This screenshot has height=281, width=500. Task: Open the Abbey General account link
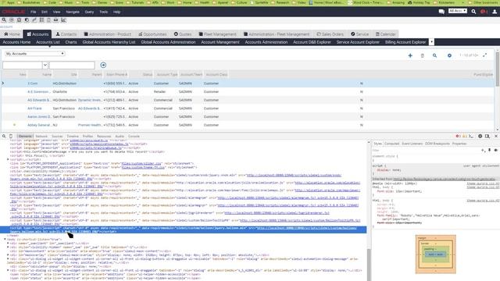(39, 125)
